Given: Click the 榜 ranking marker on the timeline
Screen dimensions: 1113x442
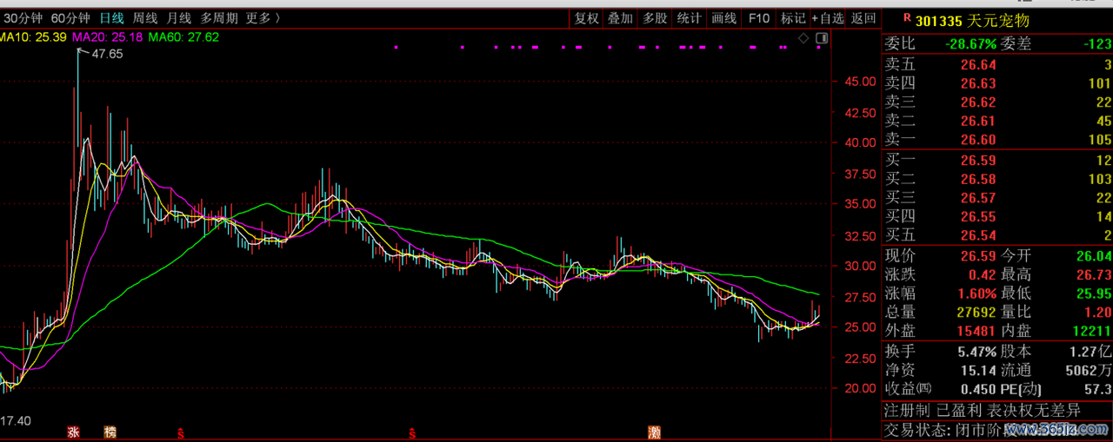Looking at the screenshot, I should click(x=110, y=432).
